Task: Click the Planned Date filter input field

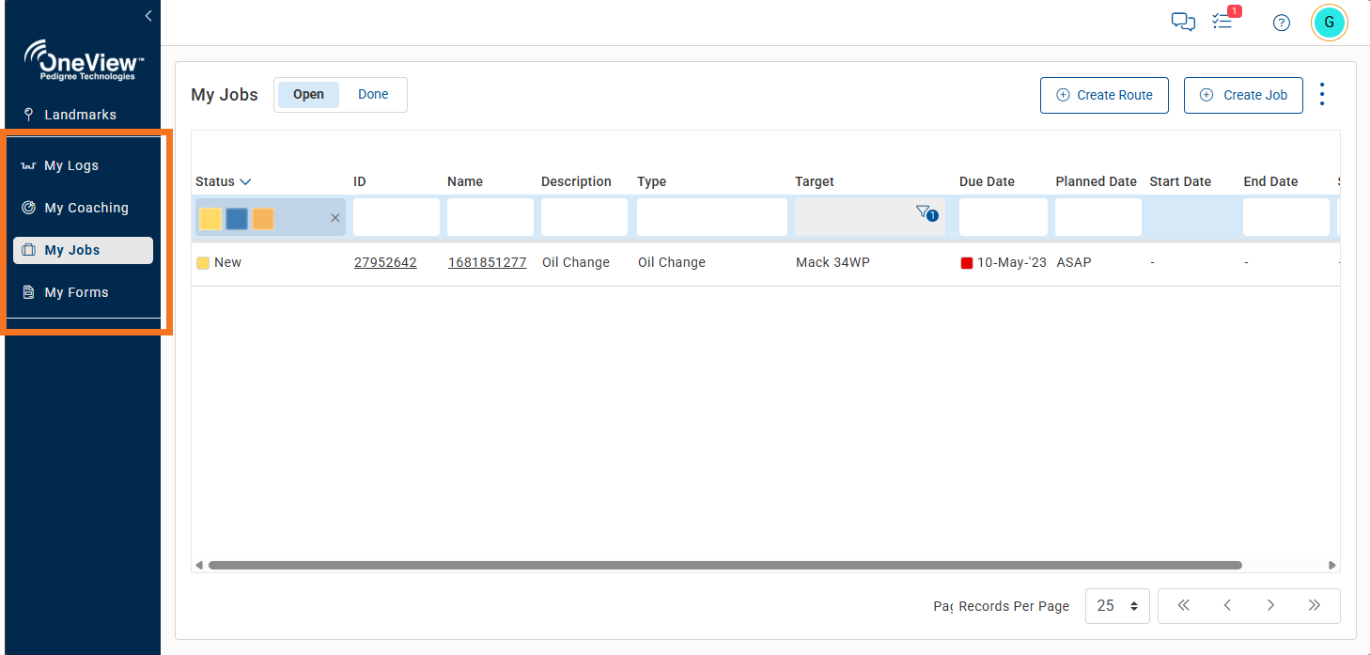Action: (1098, 217)
